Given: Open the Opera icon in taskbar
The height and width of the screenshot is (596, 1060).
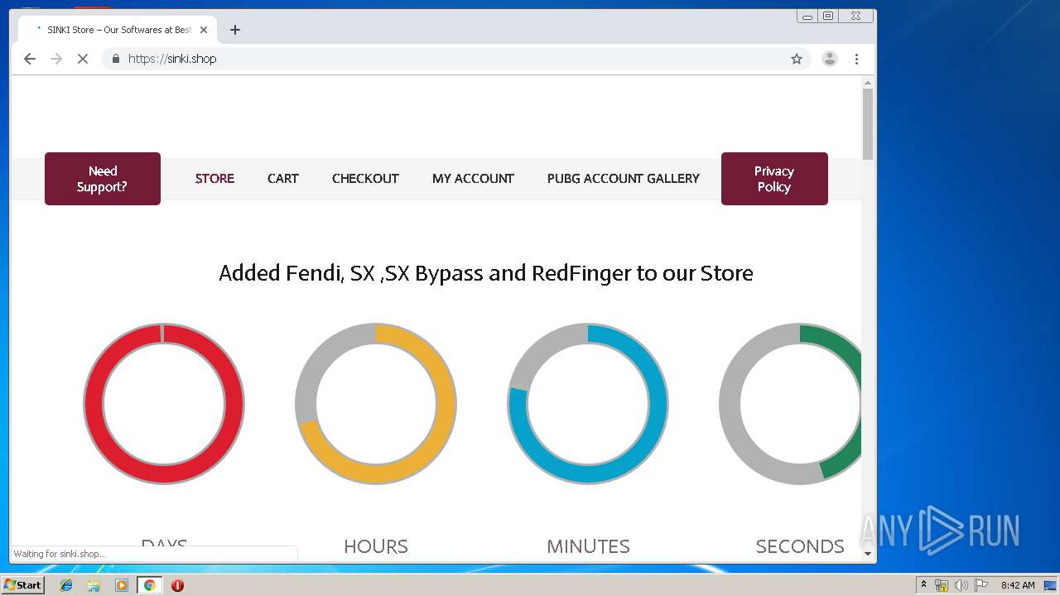Looking at the screenshot, I should pyautogui.click(x=177, y=585).
